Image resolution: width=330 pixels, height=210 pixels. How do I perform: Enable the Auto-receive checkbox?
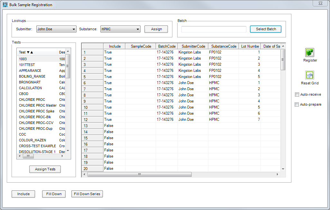[x=297, y=94]
